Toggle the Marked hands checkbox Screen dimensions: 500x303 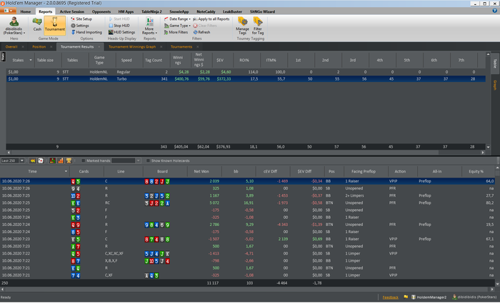point(84,160)
